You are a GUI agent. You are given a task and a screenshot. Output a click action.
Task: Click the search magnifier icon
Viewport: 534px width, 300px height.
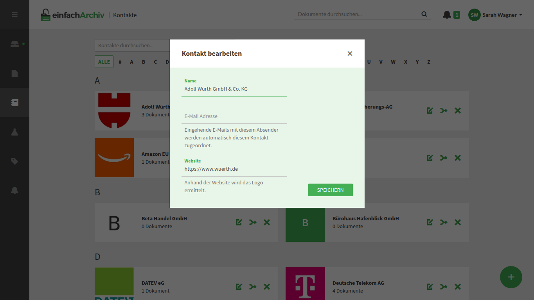click(424, 14)
